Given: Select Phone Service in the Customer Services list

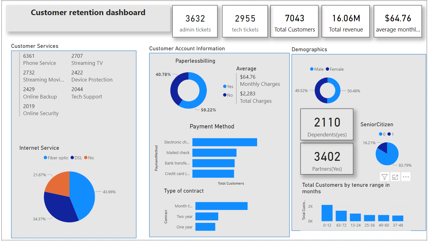Looking at the screenshot, I should pyautogui.click(x=40, y=59).
